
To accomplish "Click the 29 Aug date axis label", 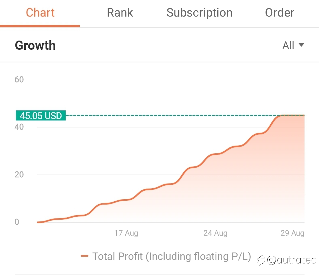I will click(292, 233).
